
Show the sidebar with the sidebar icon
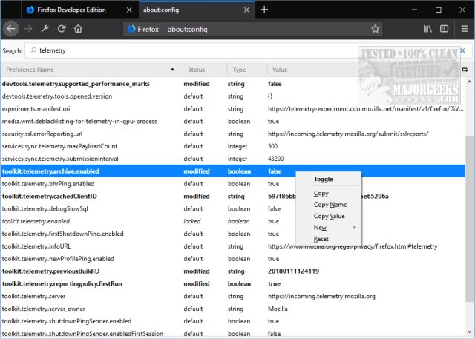coord(444,29)
